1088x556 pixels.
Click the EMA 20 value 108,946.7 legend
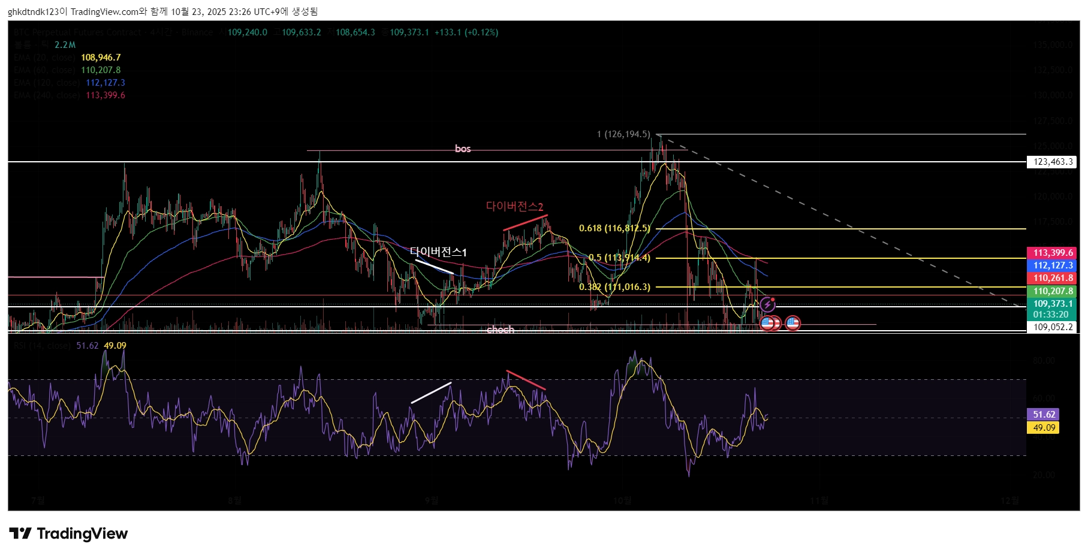101,58
